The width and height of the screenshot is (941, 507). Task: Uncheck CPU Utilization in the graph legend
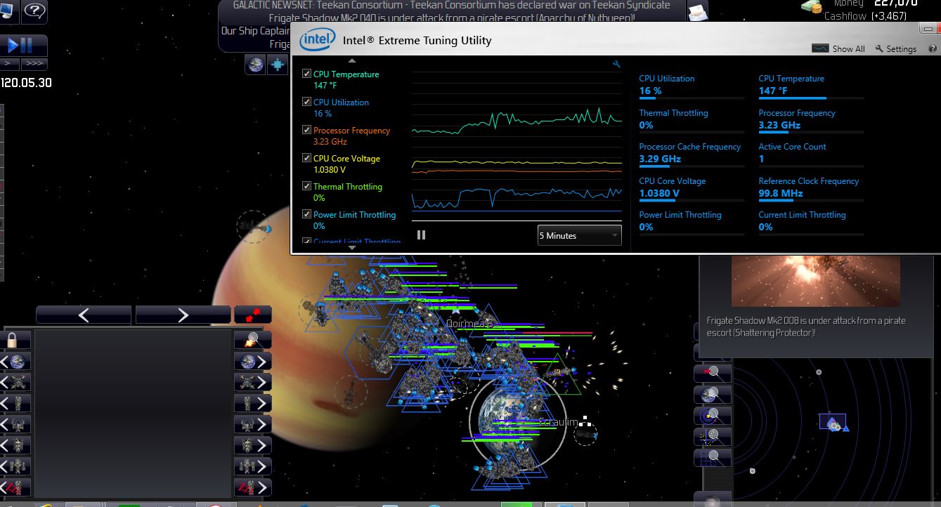click(x=306, y=102)
